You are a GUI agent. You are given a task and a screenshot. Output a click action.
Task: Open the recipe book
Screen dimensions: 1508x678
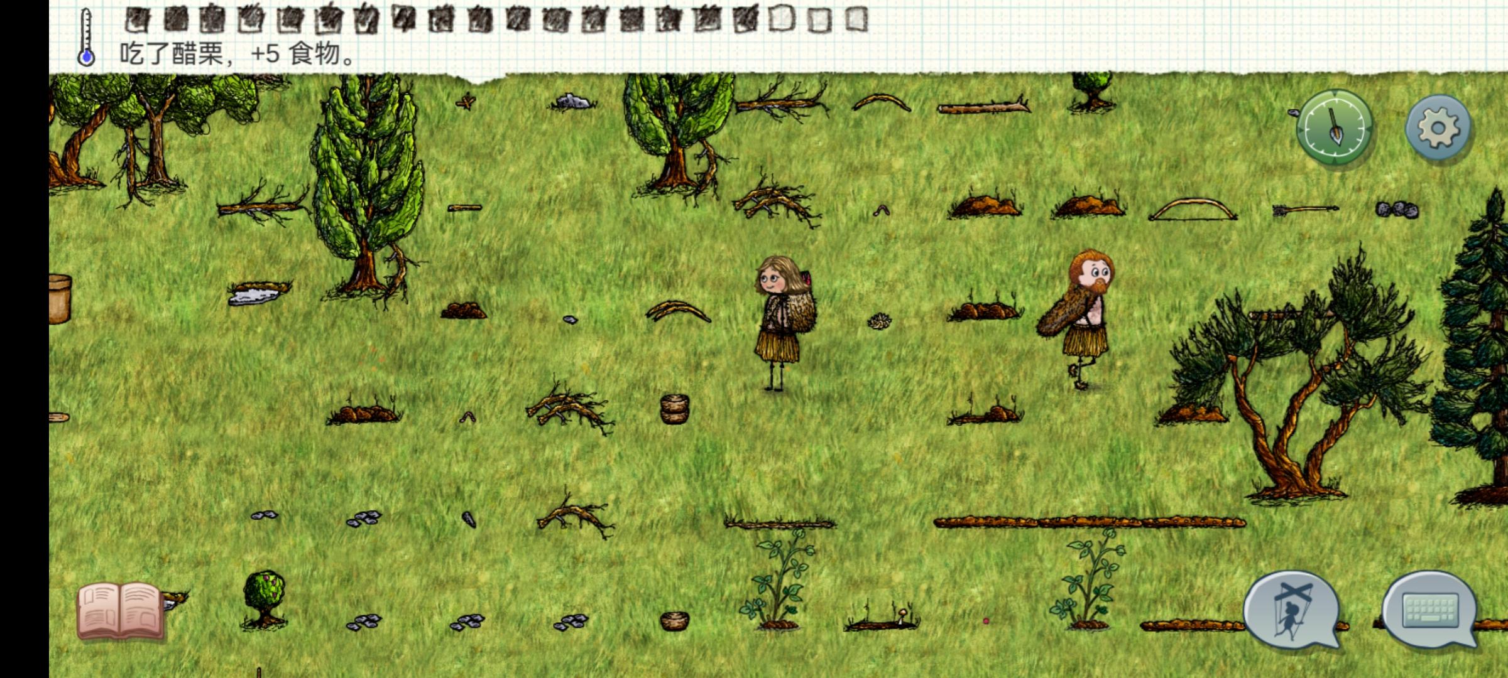[x=121, y=610]
